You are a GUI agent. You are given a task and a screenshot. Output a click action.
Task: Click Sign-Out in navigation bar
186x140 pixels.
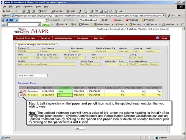tap(99, 38)
